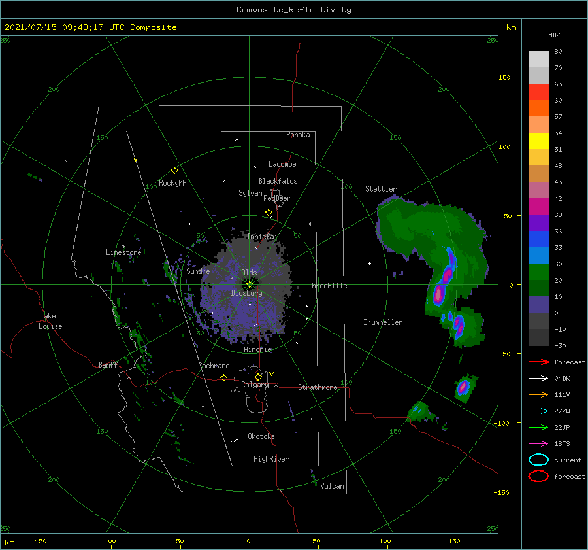Click the 04DK legend label
Image resolution: width=588 pixels, height=550 pixels.
[562, 379]
